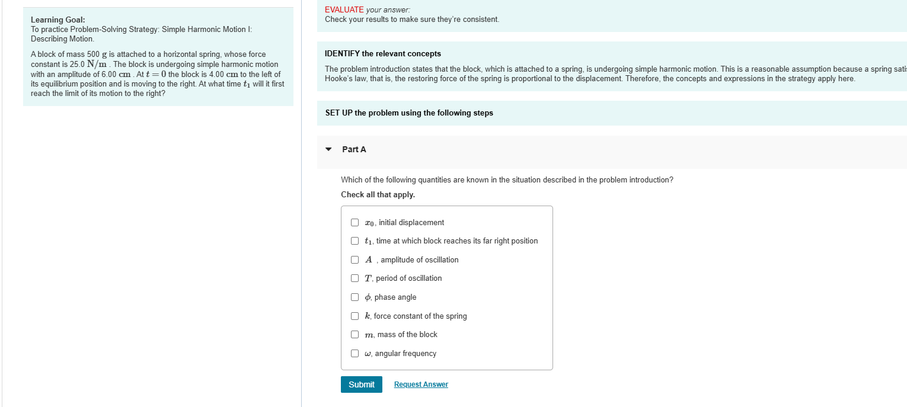Click the Submit button
The width and height of the screenshot is (907, 407).
tap(361, 384)
